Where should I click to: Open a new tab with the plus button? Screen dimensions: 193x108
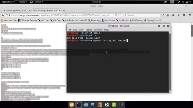64,10
